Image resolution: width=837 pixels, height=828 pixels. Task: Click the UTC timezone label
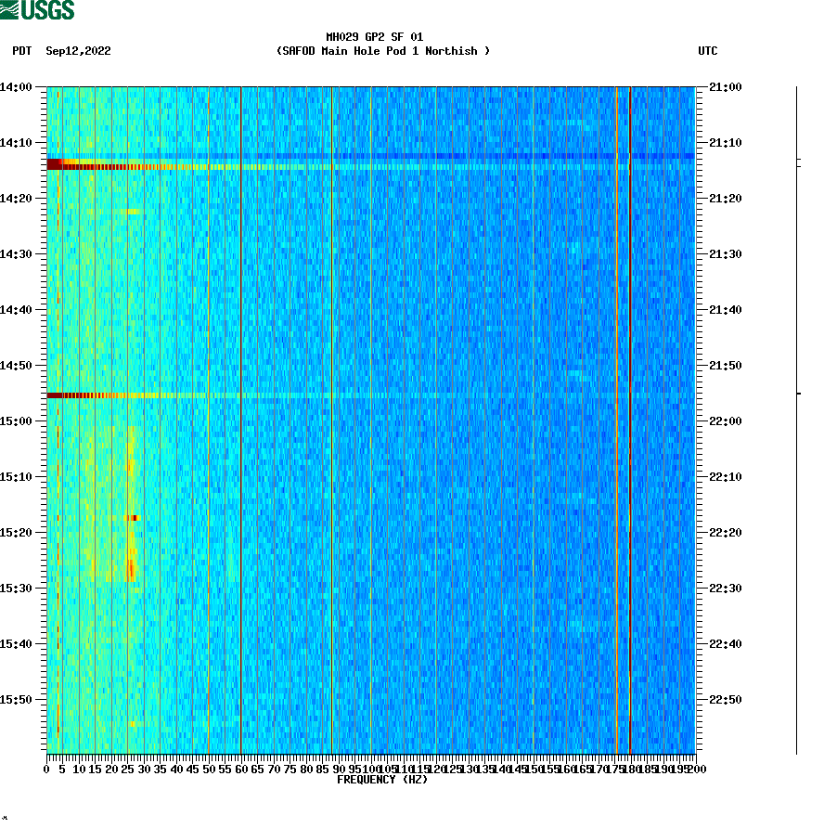tap(709, 52)
